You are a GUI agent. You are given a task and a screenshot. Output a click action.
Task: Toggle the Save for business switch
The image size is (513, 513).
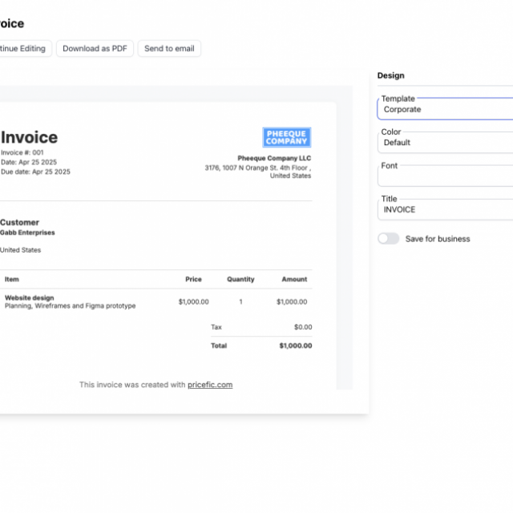coord(389,239)
